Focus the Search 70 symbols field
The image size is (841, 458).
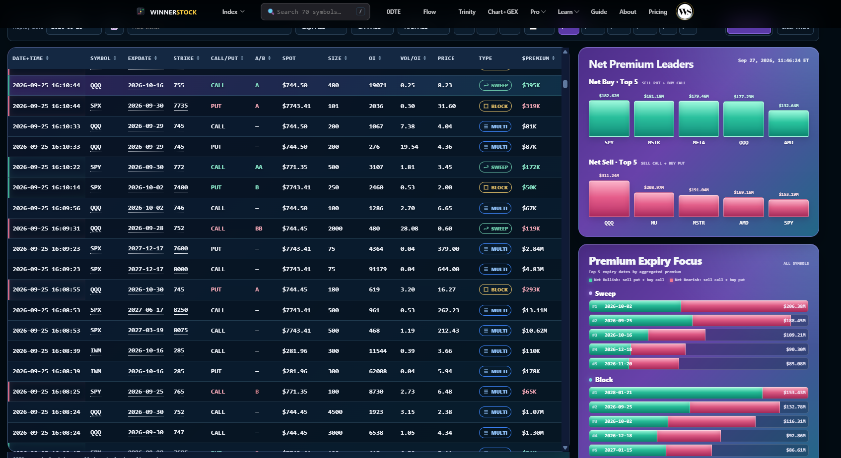pyautogui.click(x=315, y=11)
